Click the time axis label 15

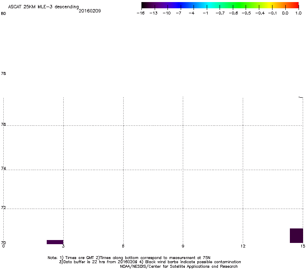click(303, 246)
